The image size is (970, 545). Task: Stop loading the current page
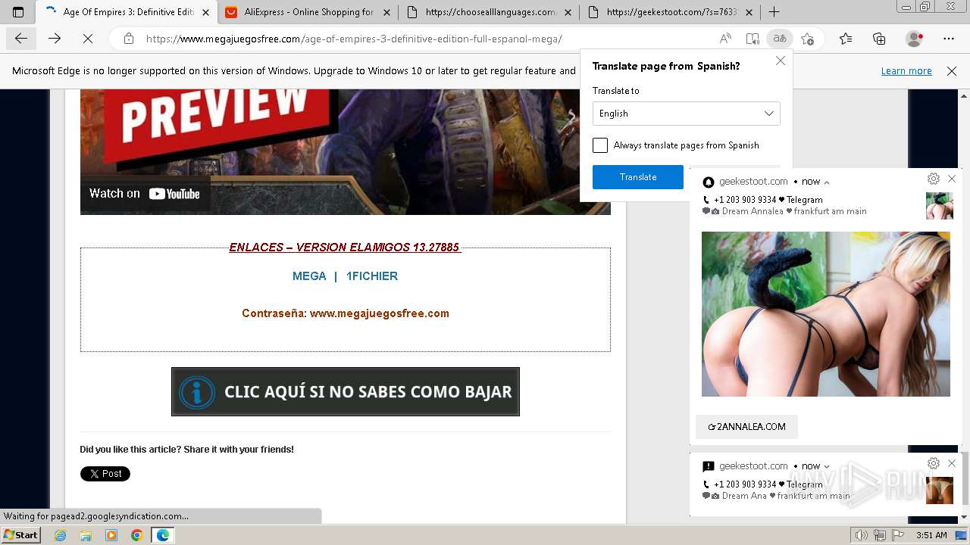click(87, 39)
